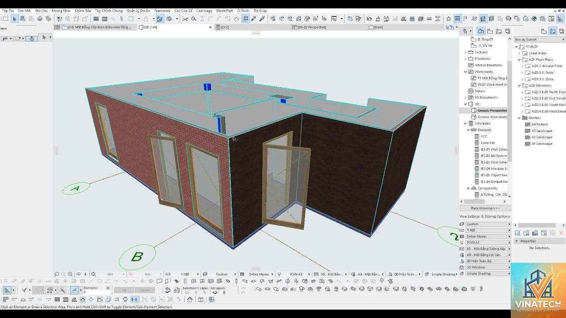
Task: Click the star favorites icon
Action: click(x=449, y=19)
